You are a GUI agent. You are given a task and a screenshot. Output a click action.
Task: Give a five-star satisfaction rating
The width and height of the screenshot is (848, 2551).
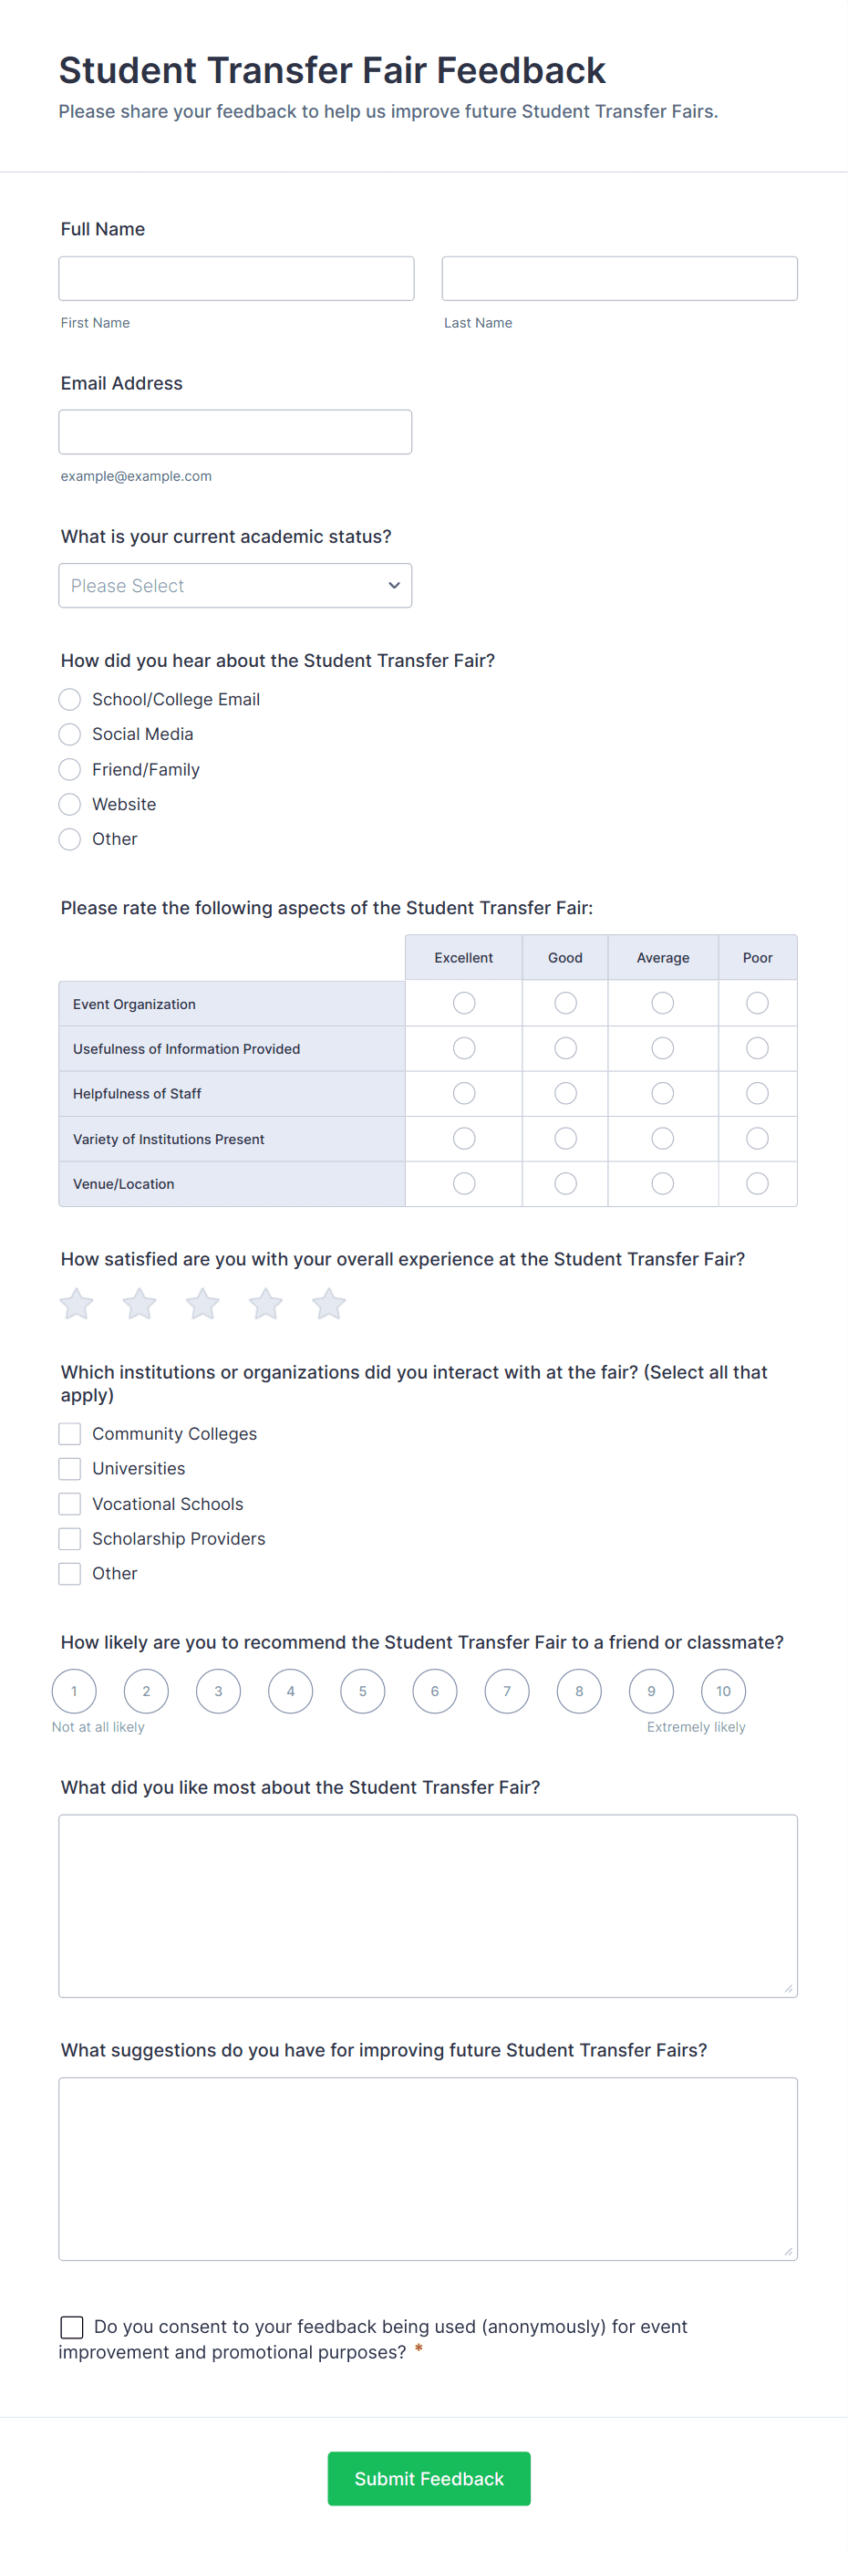click(x=328, y=1303)
